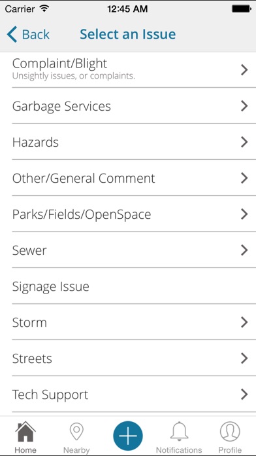
Task: Tap the battery icon in status bar
Action: 241,9
